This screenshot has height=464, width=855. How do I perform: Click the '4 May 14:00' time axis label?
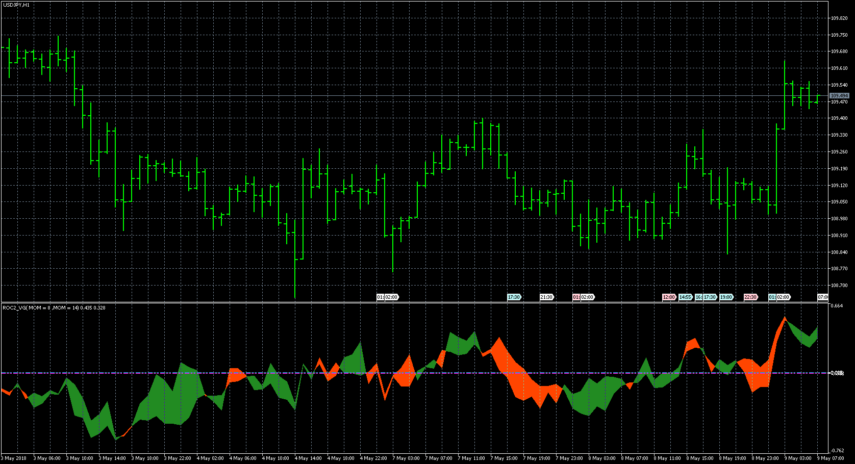click(308, 458)
